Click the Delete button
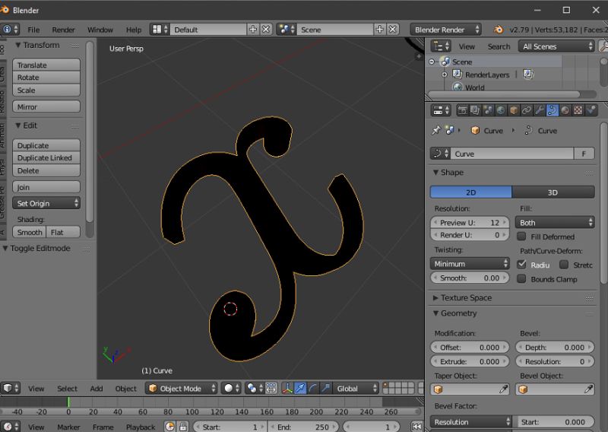 click(x=46, y=170)
